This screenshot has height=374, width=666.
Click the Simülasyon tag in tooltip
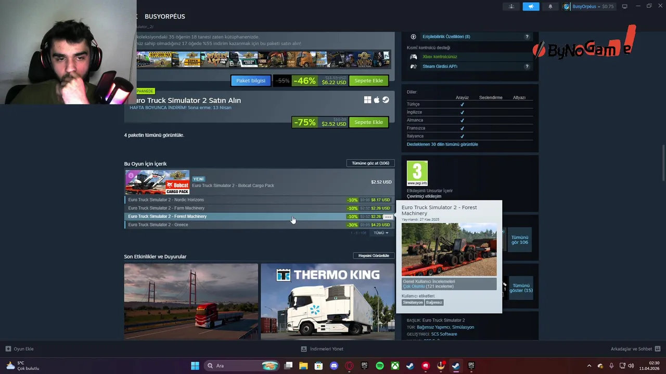click(x=413, y=302)
